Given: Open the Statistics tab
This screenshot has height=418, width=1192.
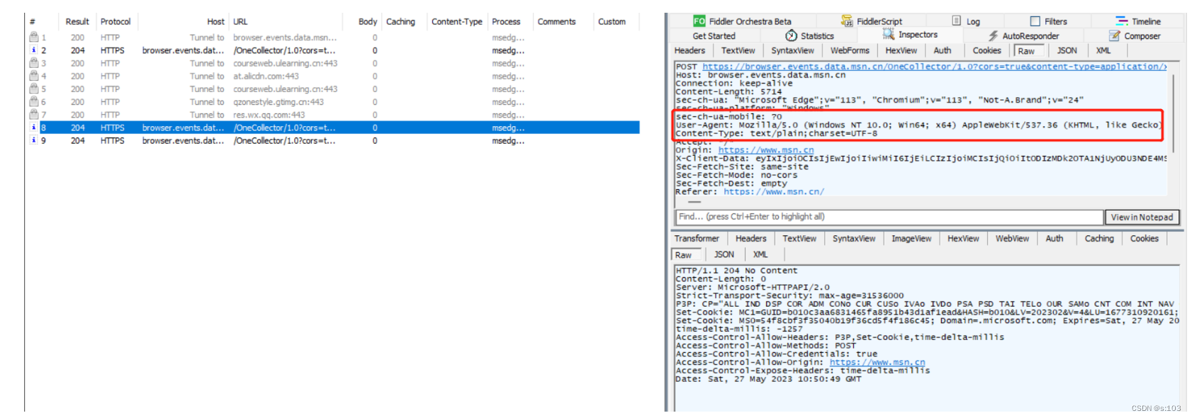Looking at the screenshot, I should 810,36.
